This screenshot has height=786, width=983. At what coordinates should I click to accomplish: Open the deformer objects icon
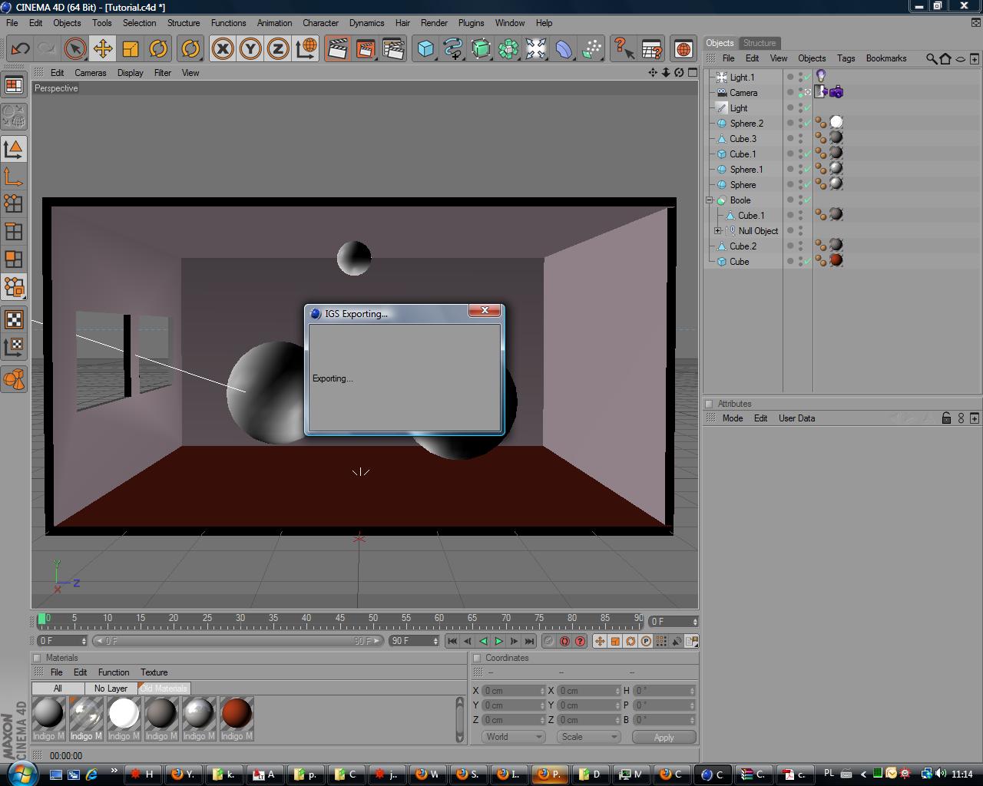coord(564,49)
